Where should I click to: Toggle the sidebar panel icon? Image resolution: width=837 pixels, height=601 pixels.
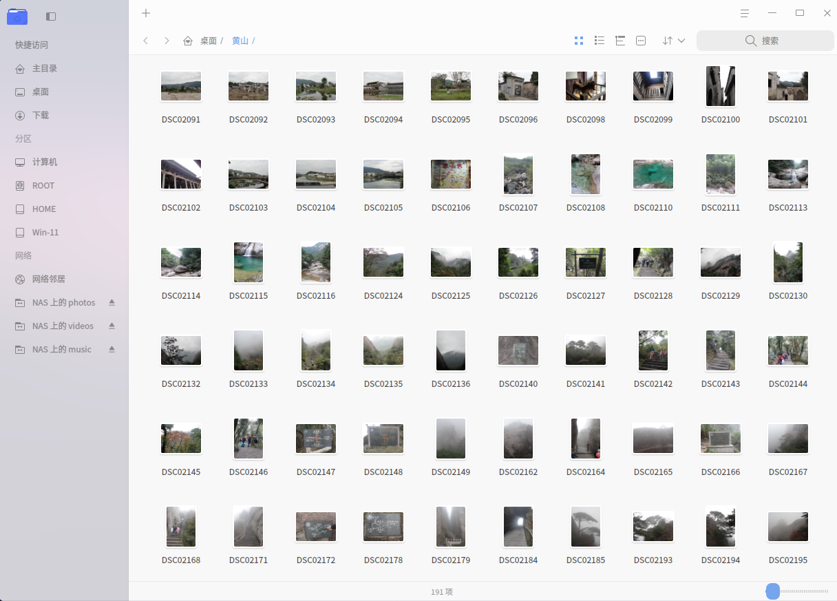[51, 16]
